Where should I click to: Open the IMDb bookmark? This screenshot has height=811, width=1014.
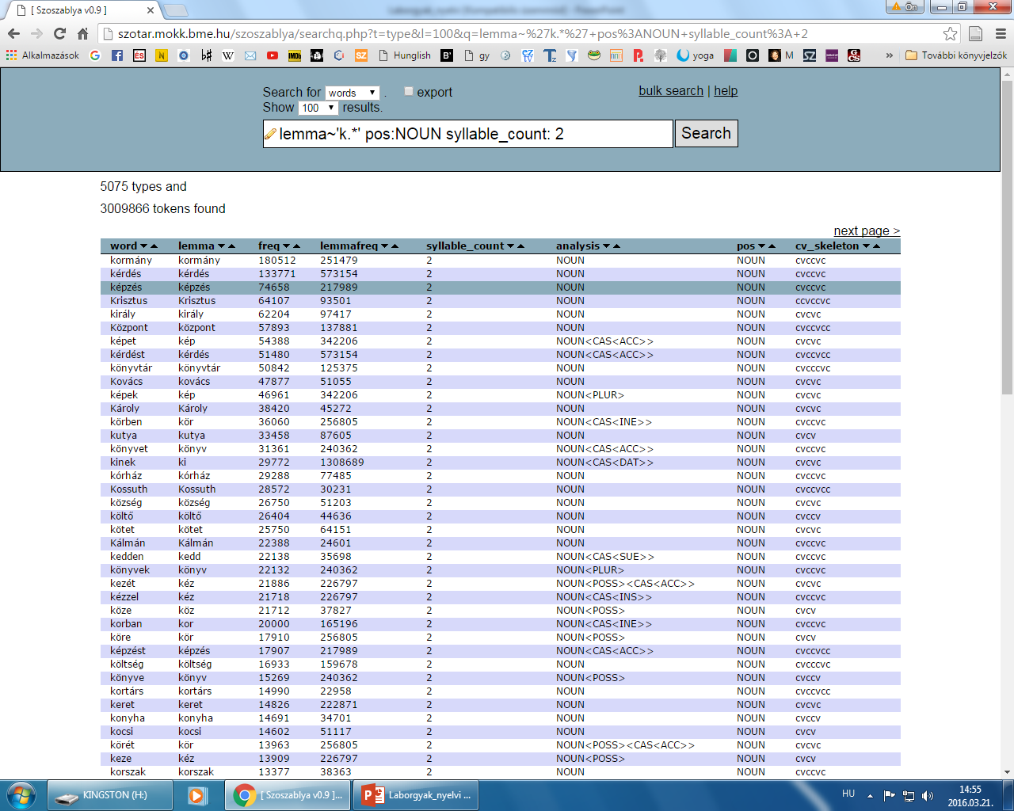[x=295, y=55]
